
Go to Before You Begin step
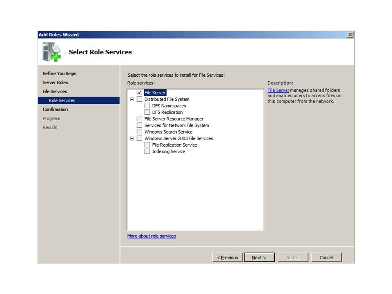coord(60,73)
